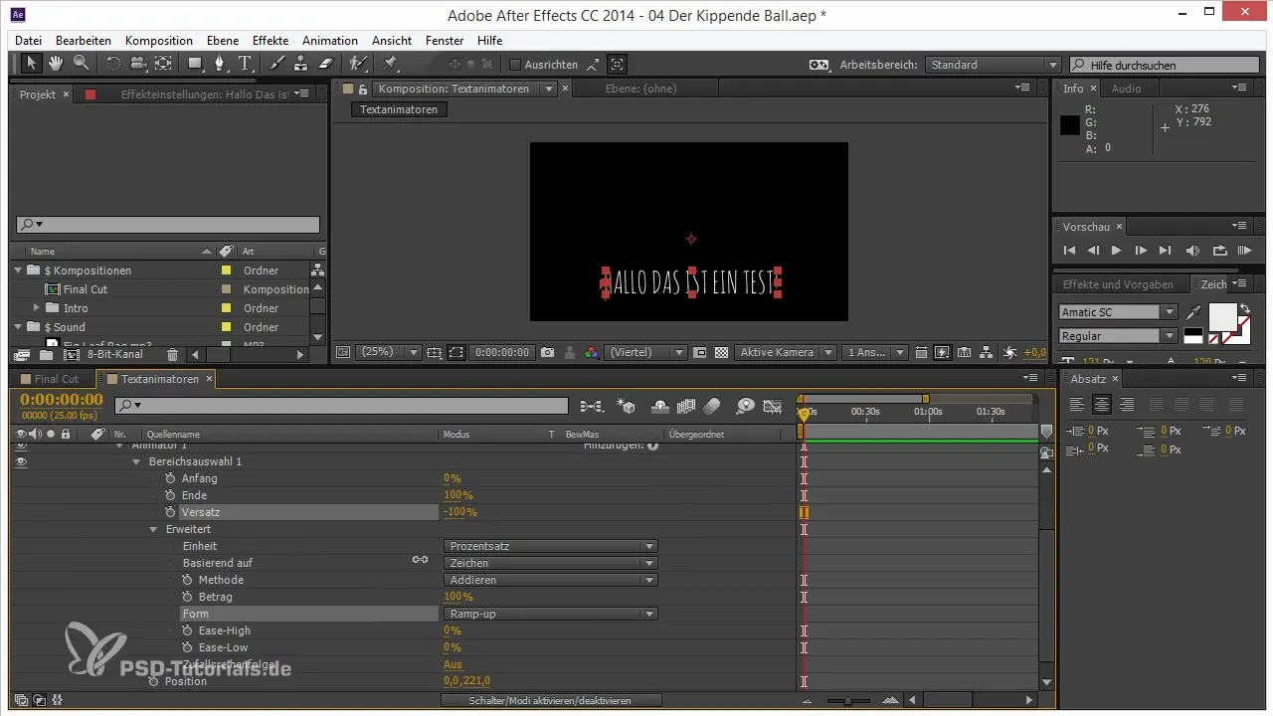
Task: Open the Regular font style dropdown
Action: point(1118,336)
